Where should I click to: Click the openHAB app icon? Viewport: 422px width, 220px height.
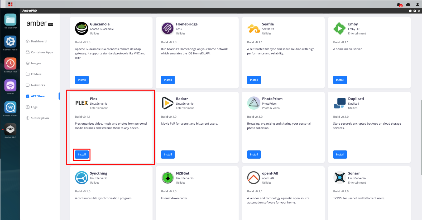[254, 178]
